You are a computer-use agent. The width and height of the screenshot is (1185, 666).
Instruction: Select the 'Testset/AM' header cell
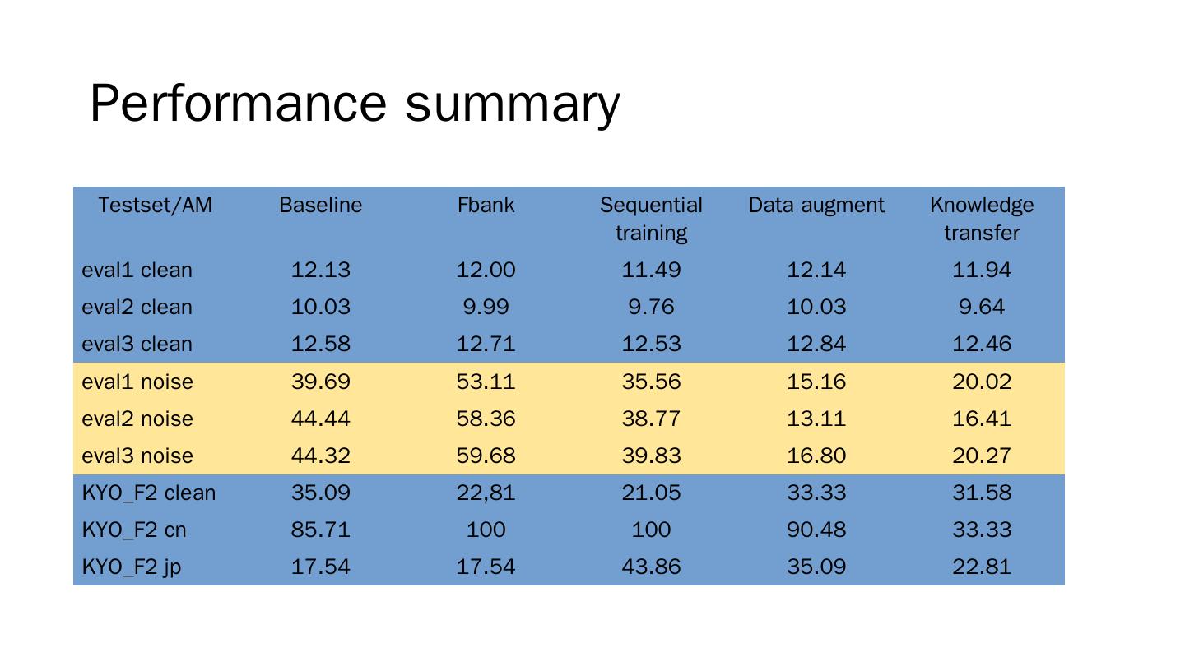(155, 206)
